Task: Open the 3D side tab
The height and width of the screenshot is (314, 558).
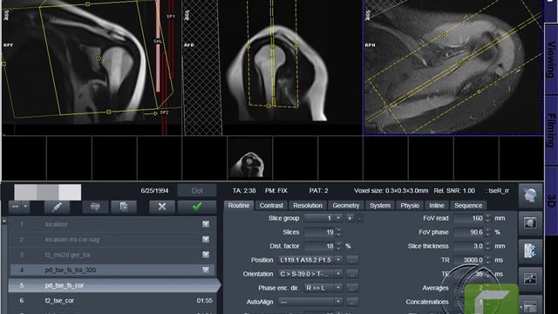Action: point(551,201)
